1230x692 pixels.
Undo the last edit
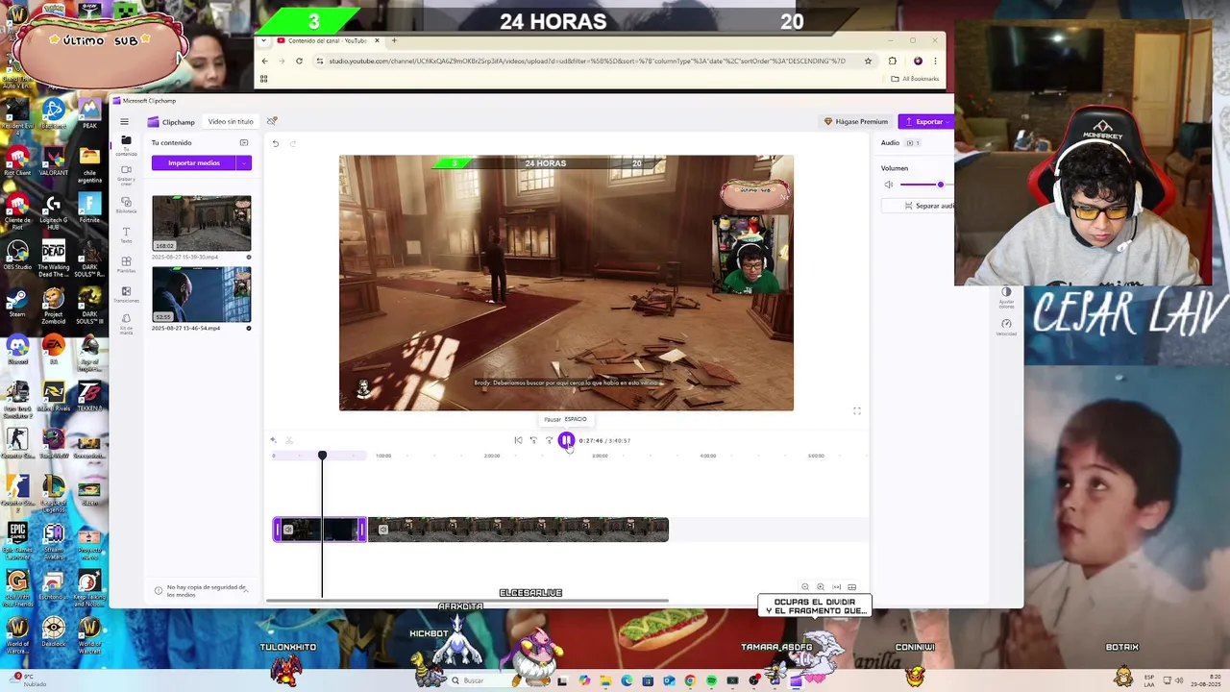(276, 144)
